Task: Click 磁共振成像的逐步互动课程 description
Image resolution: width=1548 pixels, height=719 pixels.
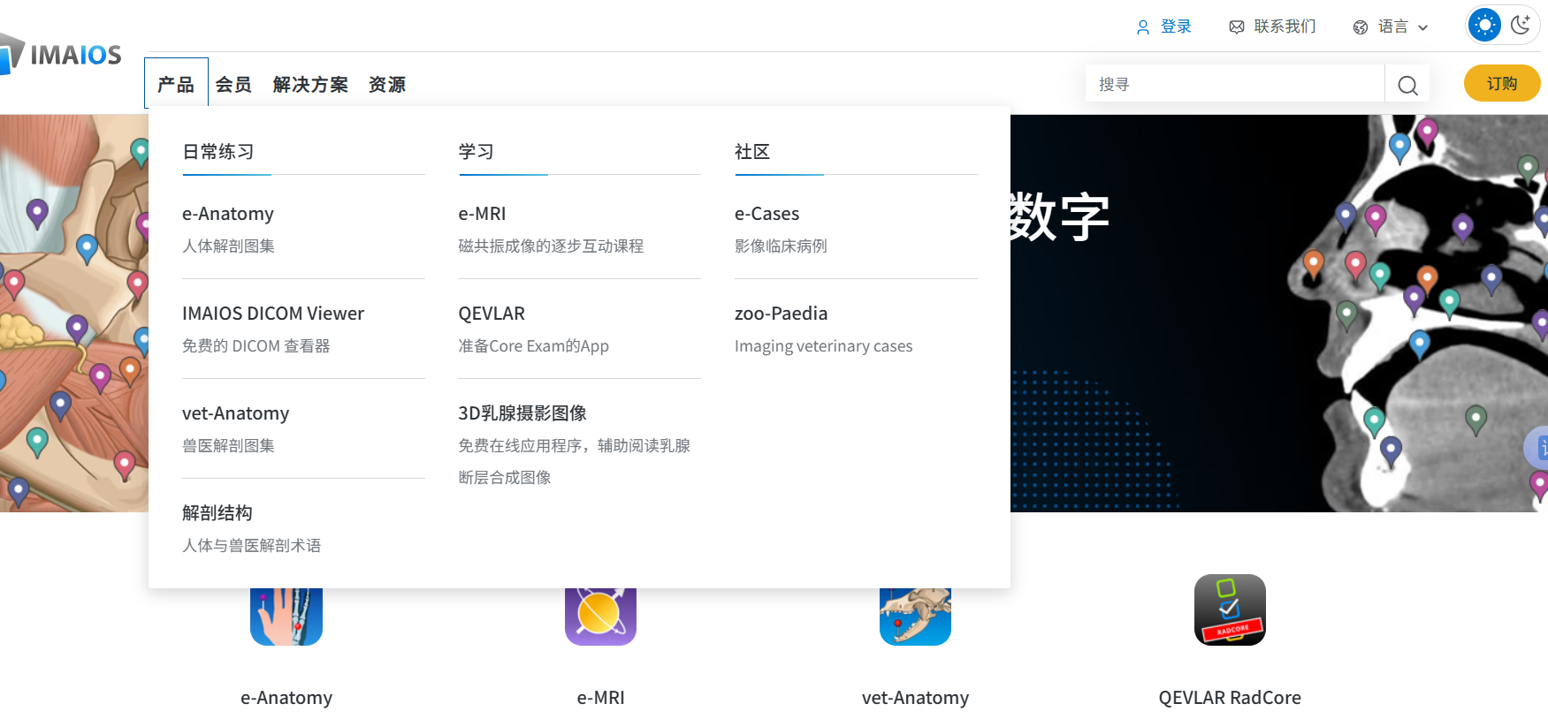Action: [x=551, y=246]
